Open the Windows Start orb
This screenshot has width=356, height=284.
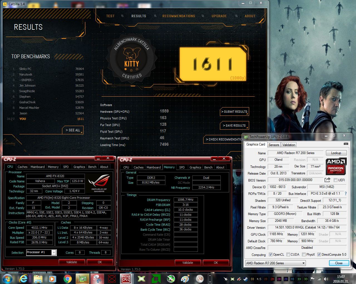pyautogui.click(x=8, y=278)
